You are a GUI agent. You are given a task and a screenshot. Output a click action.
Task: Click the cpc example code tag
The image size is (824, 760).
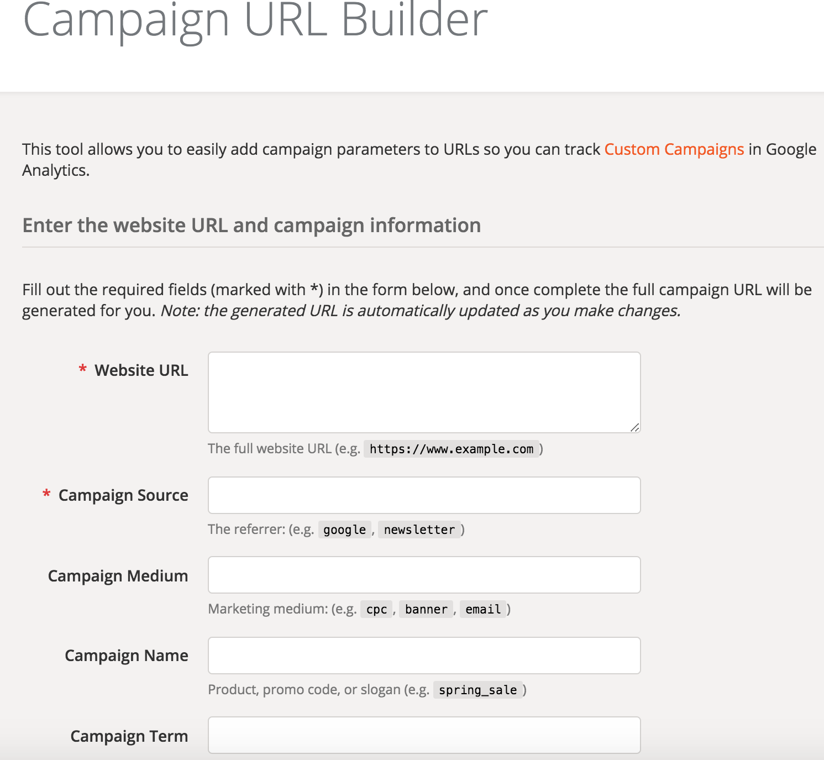coord(376,609)
